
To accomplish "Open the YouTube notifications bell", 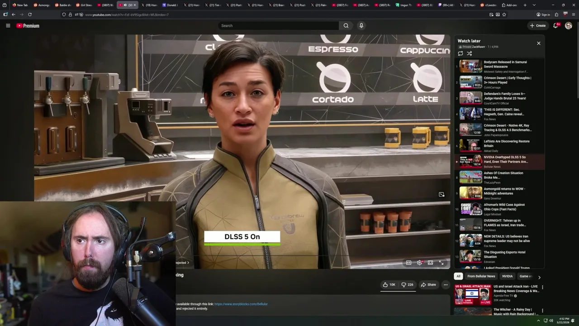I will coord(556,26).
